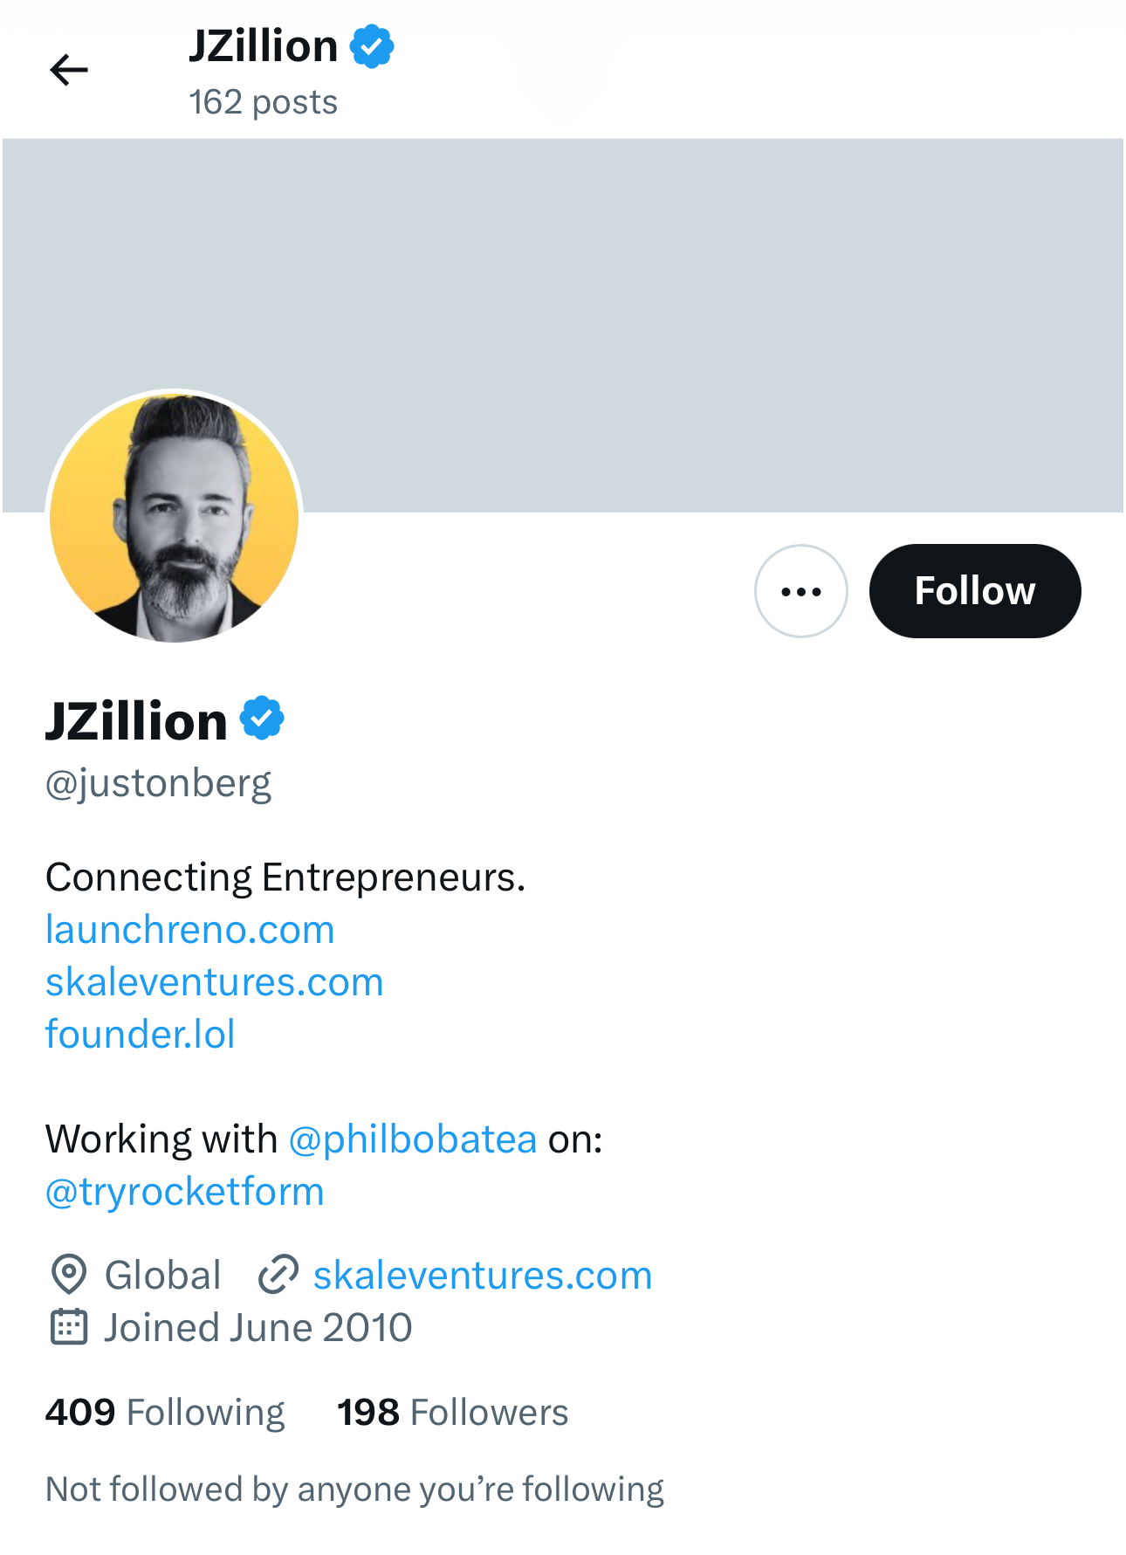This screenshot has height=1555, width=1126.
Task: Open the skaleventures.com website link beside Global
Action: point(483,1276)
